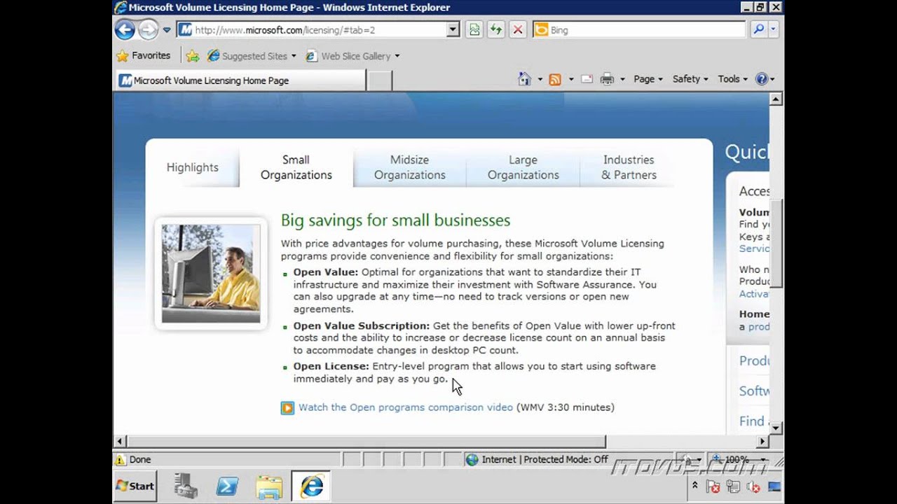Screen dimensions: 897x504
Task: Open the Windows Start button
Action: (x=135, y=486)
